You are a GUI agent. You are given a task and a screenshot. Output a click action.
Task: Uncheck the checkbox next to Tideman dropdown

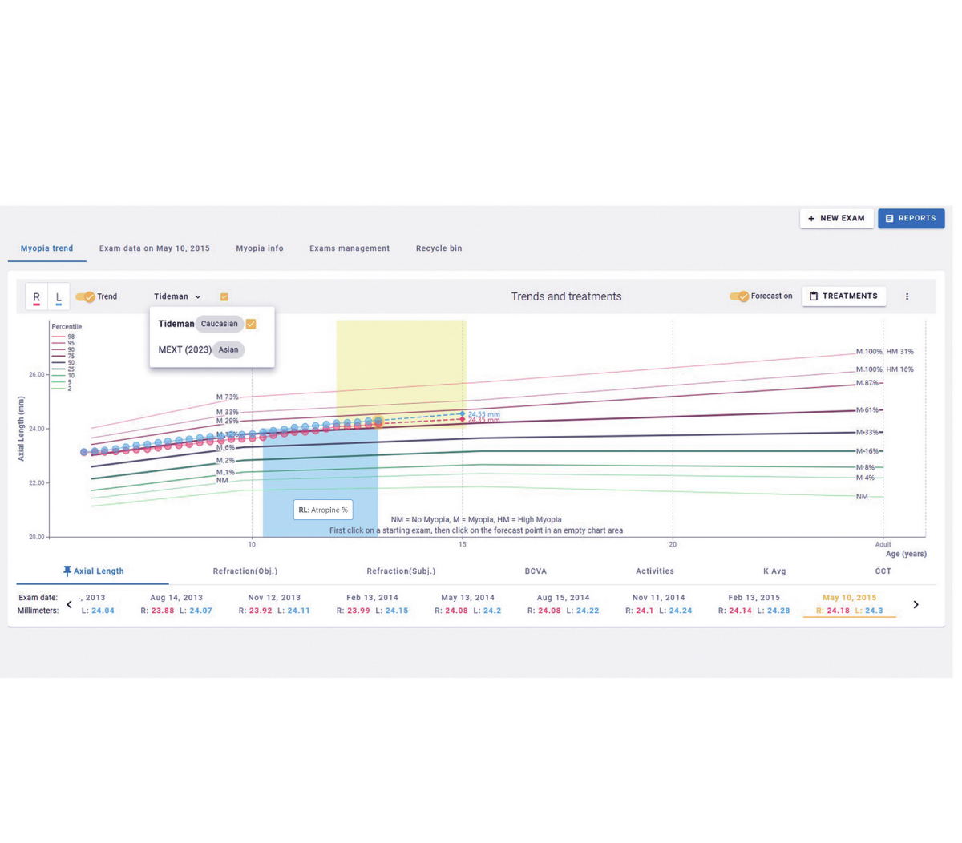[x=224, y=297]
